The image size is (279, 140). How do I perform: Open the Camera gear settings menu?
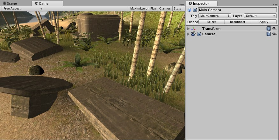tap(274, 34)
